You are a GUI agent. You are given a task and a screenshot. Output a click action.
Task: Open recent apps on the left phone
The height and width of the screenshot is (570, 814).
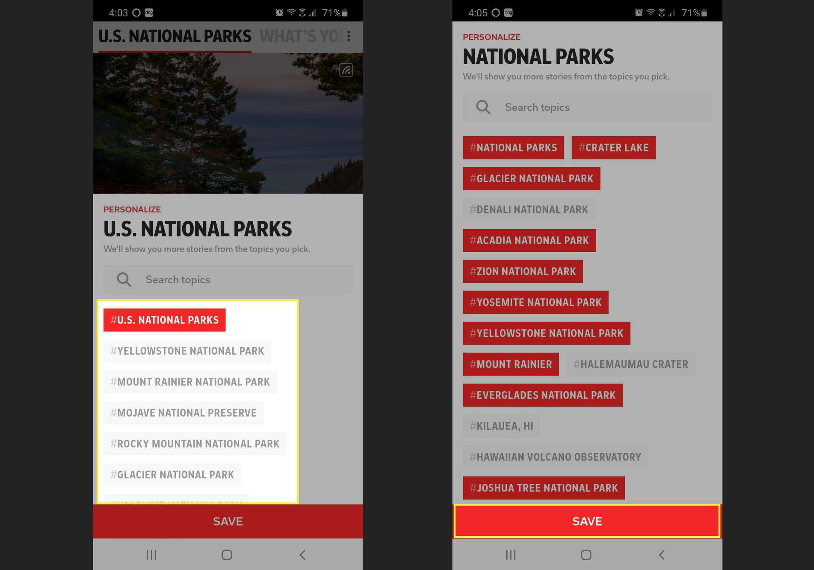pyautogui.click(x=151, y=555)
